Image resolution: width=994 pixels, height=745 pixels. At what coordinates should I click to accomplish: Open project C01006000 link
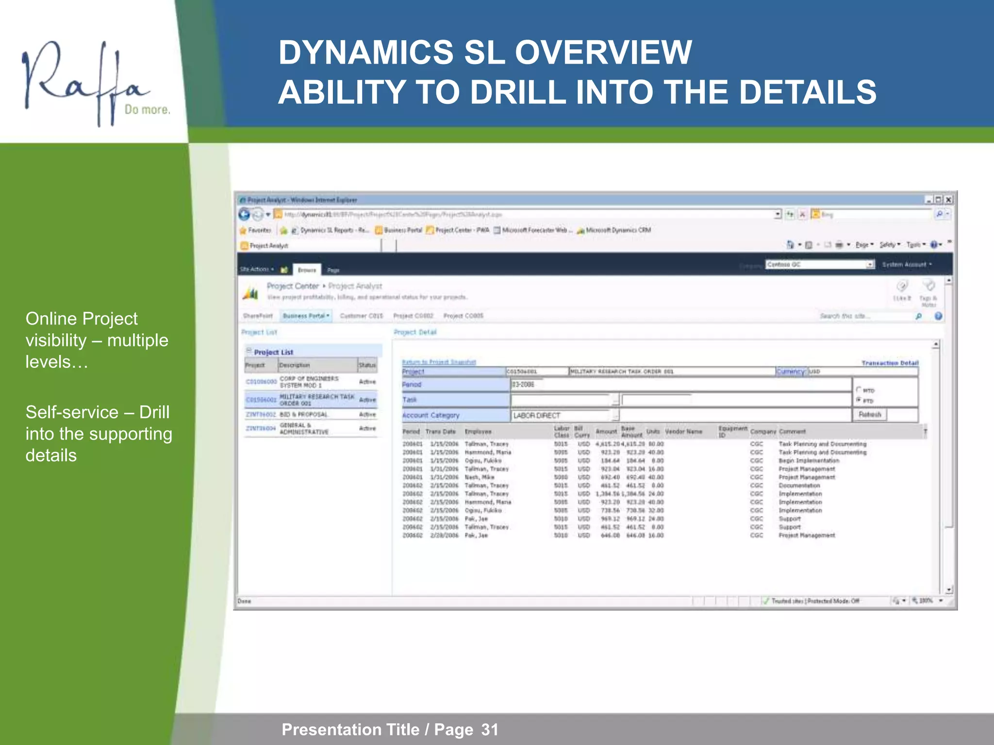[261, 382]
